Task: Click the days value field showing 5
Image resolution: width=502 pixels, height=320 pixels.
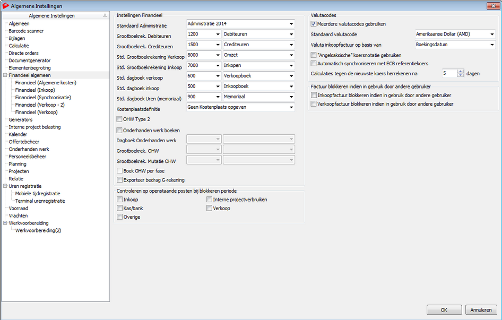Action: pyautogui.click(x=449, y=73)
